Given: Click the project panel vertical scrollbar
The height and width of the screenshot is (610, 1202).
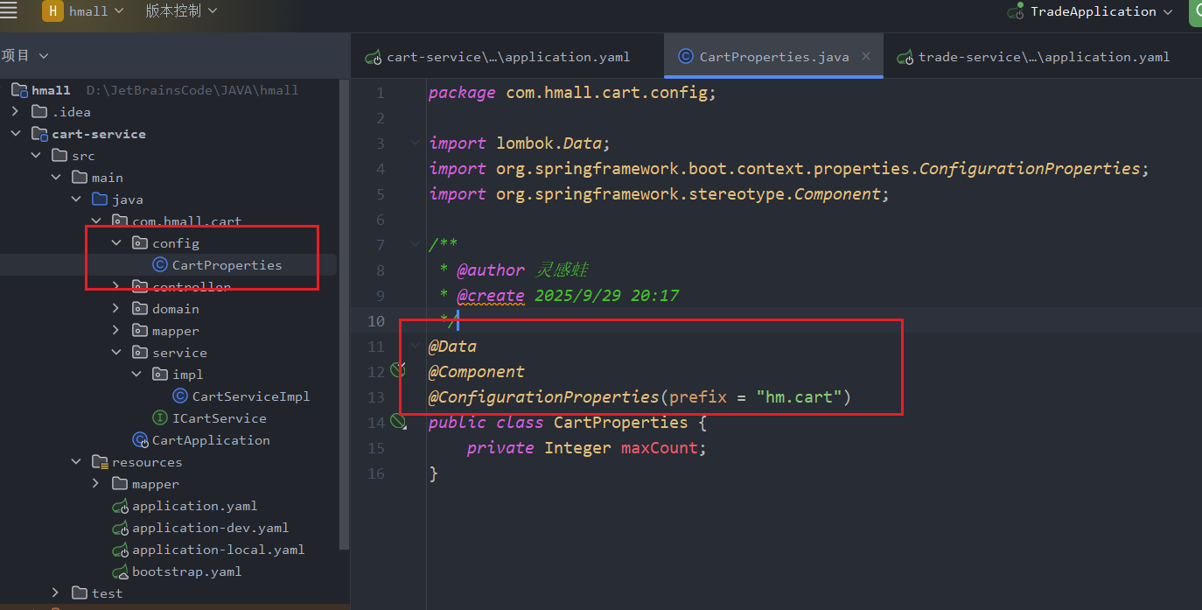Looking at the screenshot, I should [345, 315].
